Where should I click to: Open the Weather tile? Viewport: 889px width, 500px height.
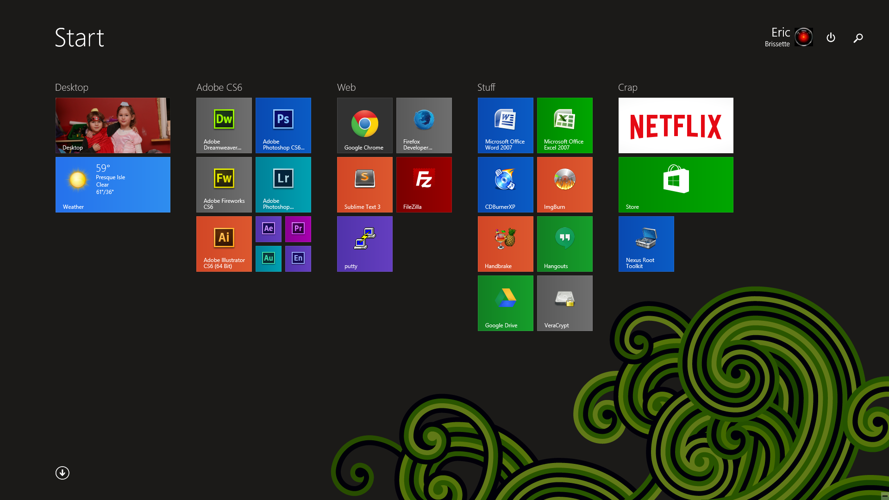[113, 185]
